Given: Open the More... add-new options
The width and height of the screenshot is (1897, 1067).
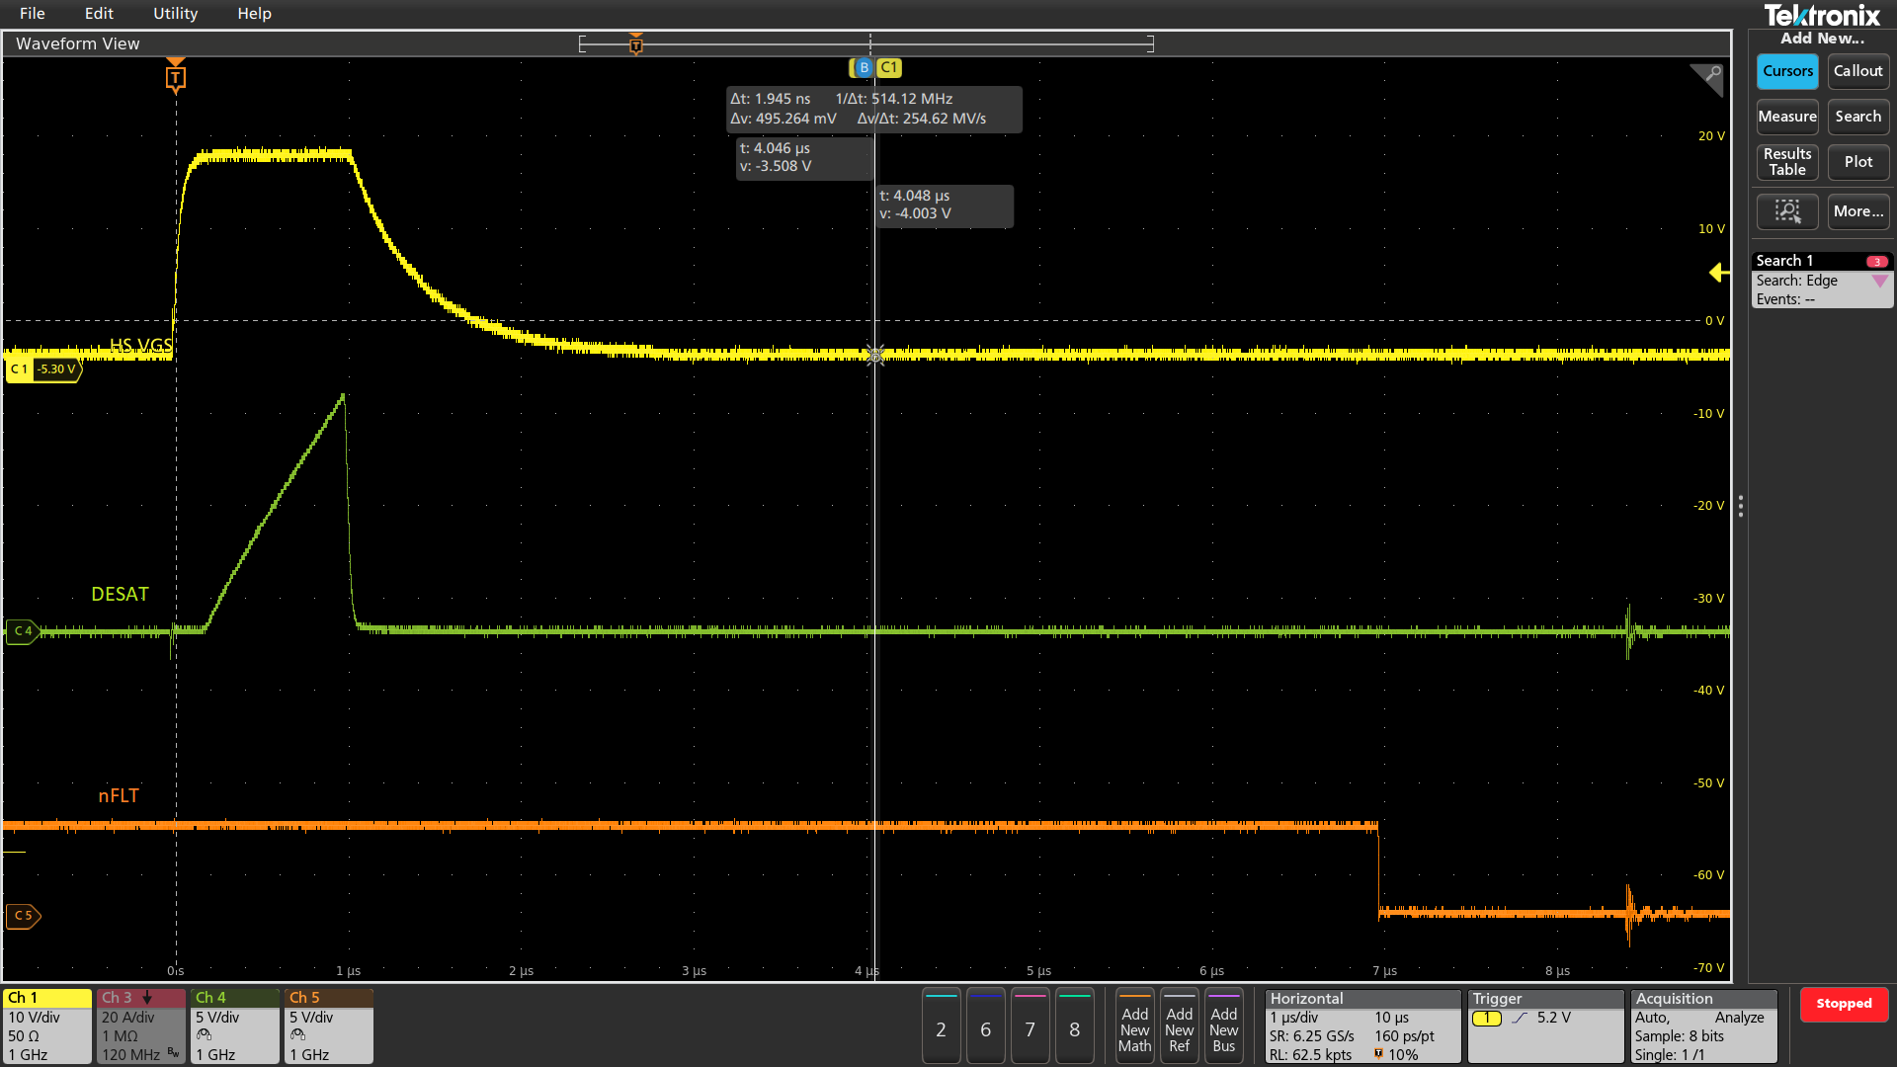Looking at the screenshot, I should coord(1857,211).
